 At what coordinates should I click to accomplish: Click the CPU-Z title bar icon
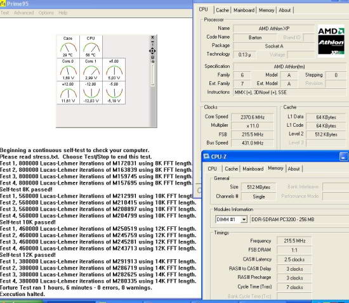(x=206, y=157)
